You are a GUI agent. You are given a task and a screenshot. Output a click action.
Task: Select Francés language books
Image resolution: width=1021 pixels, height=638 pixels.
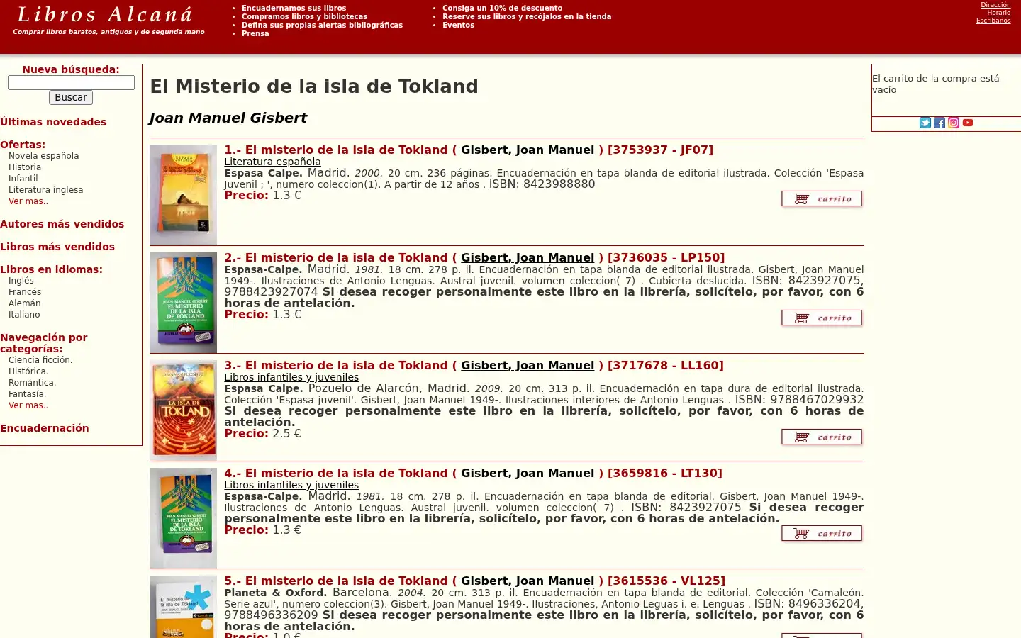(x=25, y=292)
